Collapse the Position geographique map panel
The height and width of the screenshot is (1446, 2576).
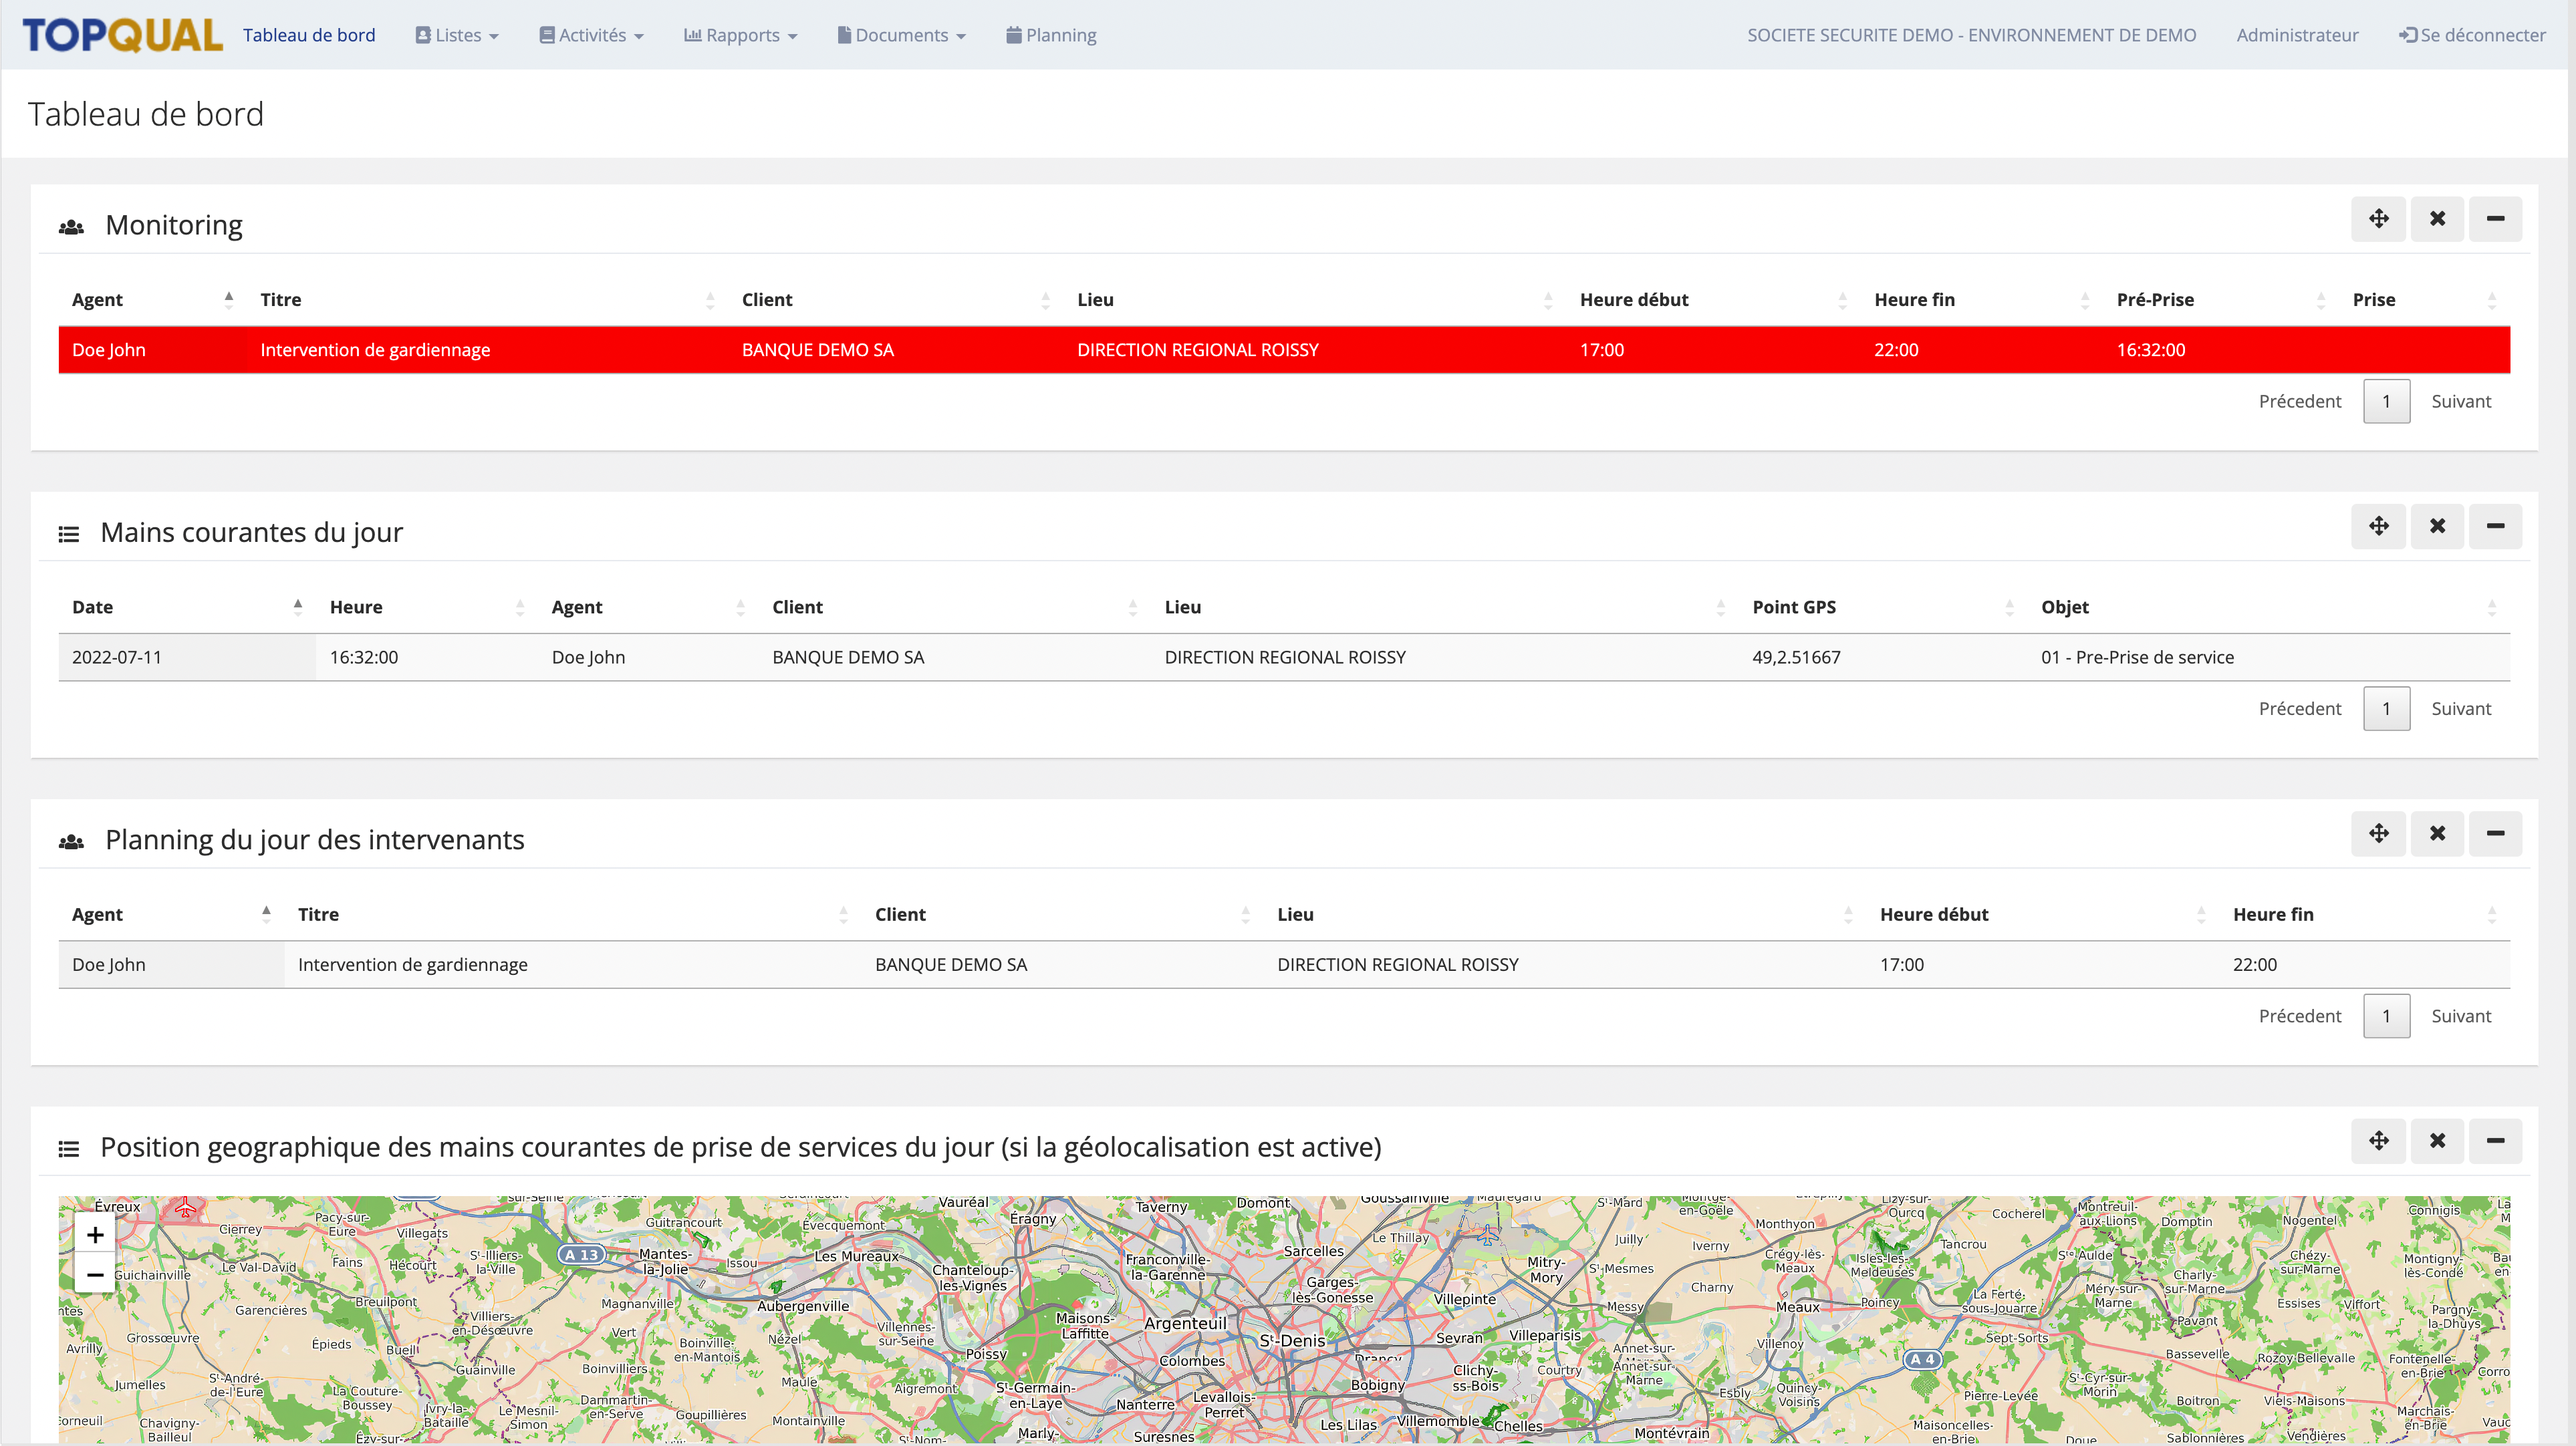2495,1141
